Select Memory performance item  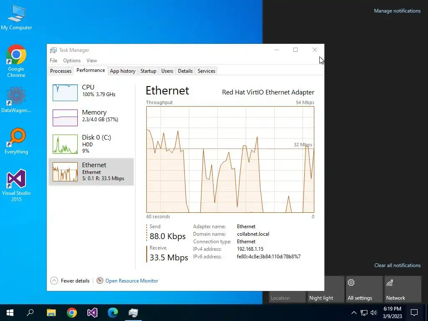point(91,117)
